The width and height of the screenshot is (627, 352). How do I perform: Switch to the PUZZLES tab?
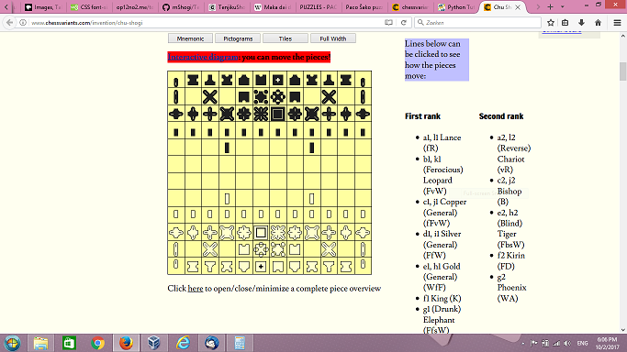coord(318,7)
